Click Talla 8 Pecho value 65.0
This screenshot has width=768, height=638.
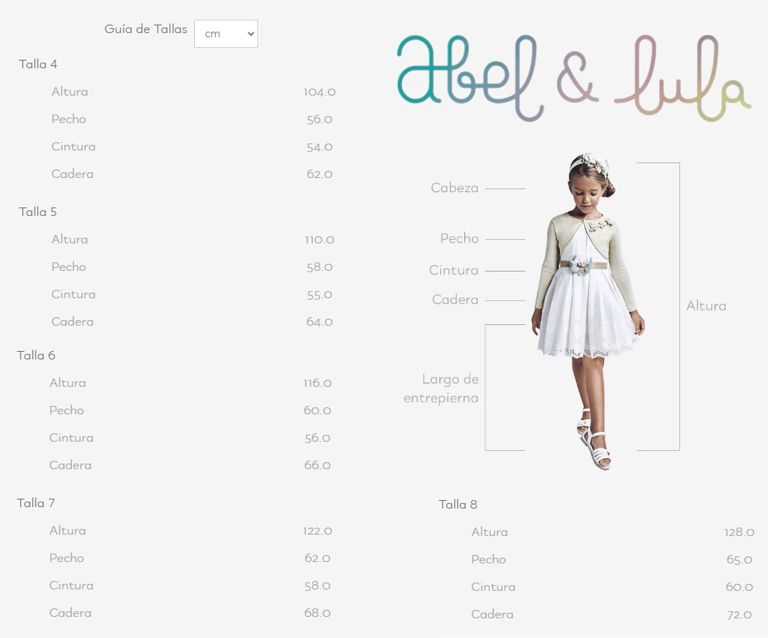pyautogui.click(x=739, y=560)
